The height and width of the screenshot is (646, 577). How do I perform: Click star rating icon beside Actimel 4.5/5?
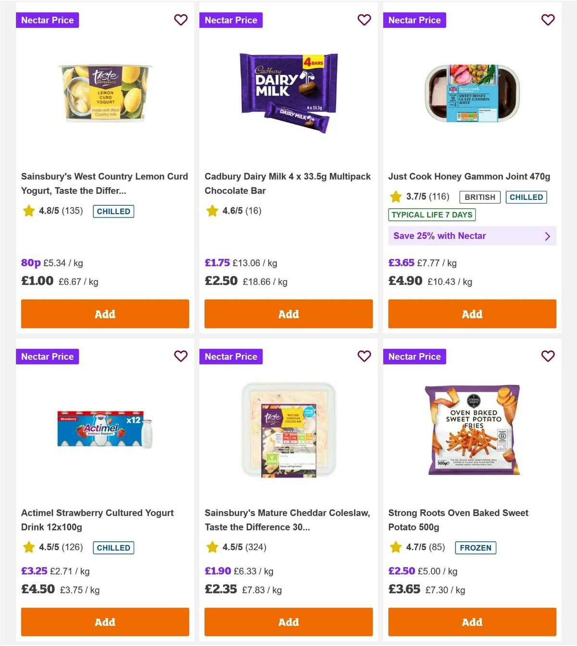28,547
